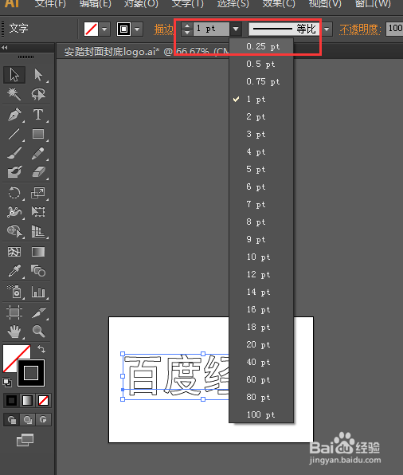Choose 2 pt stroke weight
The height and width of the screenshot is (475, 403).
261,117
